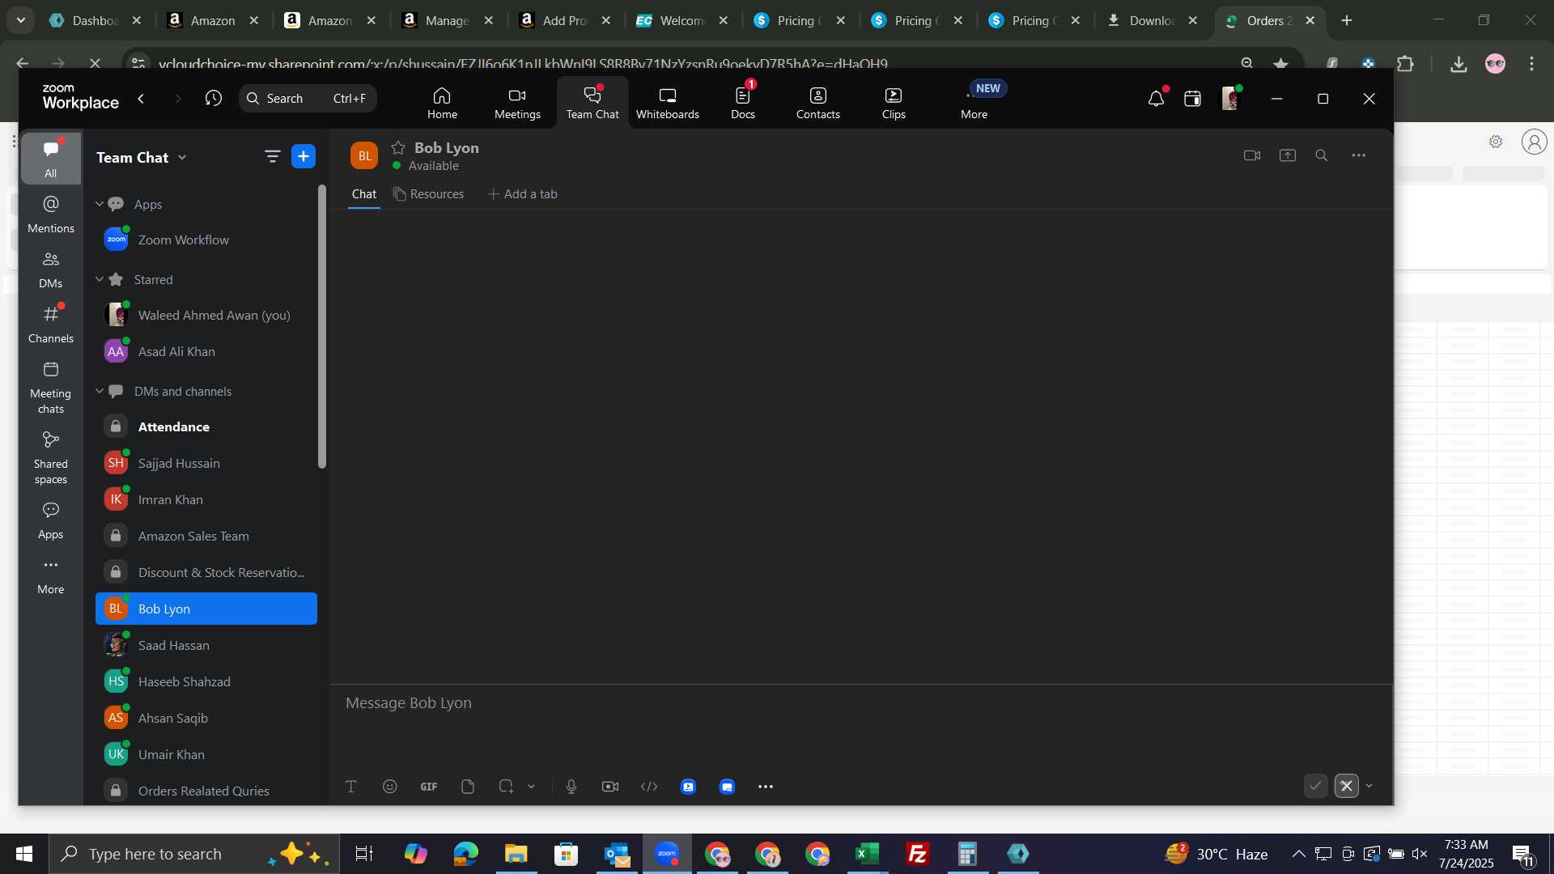Open Waleed Ahmed Awan (you) chat

click(206, 316)
